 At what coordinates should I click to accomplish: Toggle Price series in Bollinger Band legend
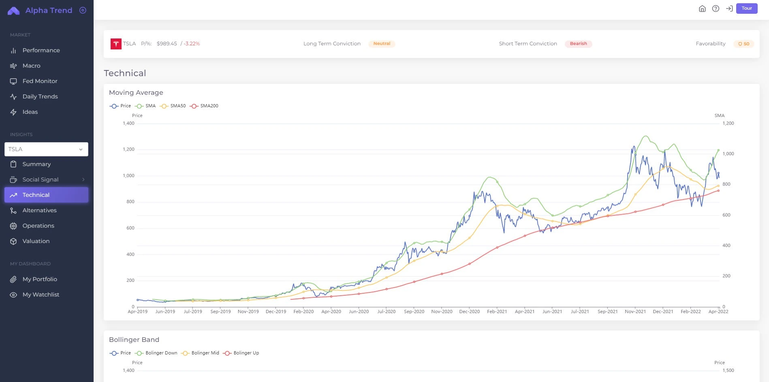120,353
